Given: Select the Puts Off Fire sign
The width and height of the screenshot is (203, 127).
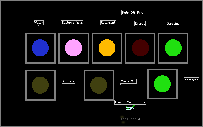Looking at the screenshot, I should click(133, 12).
